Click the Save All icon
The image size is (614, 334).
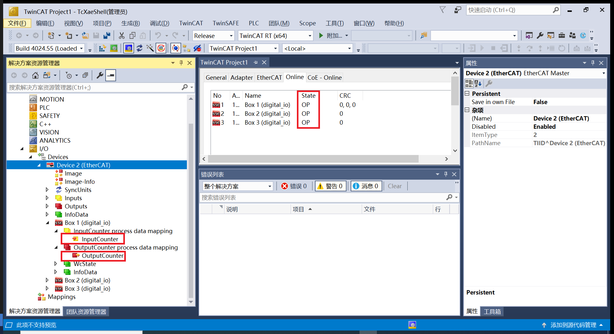[107, 36]
